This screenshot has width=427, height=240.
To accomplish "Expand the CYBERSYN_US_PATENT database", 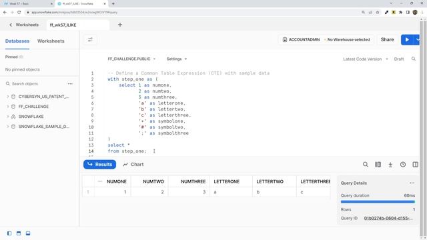I will coord(7,96).
